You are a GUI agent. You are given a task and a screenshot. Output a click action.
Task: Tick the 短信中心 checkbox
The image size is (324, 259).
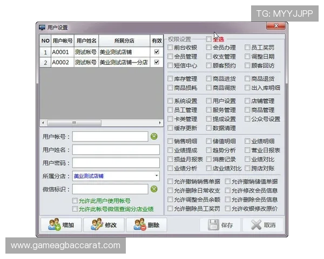point(170,65)
